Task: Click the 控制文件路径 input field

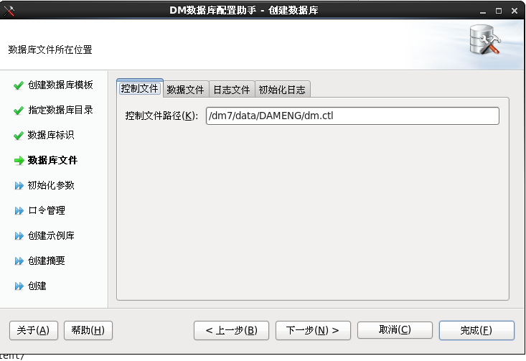Action: point(352,116)
